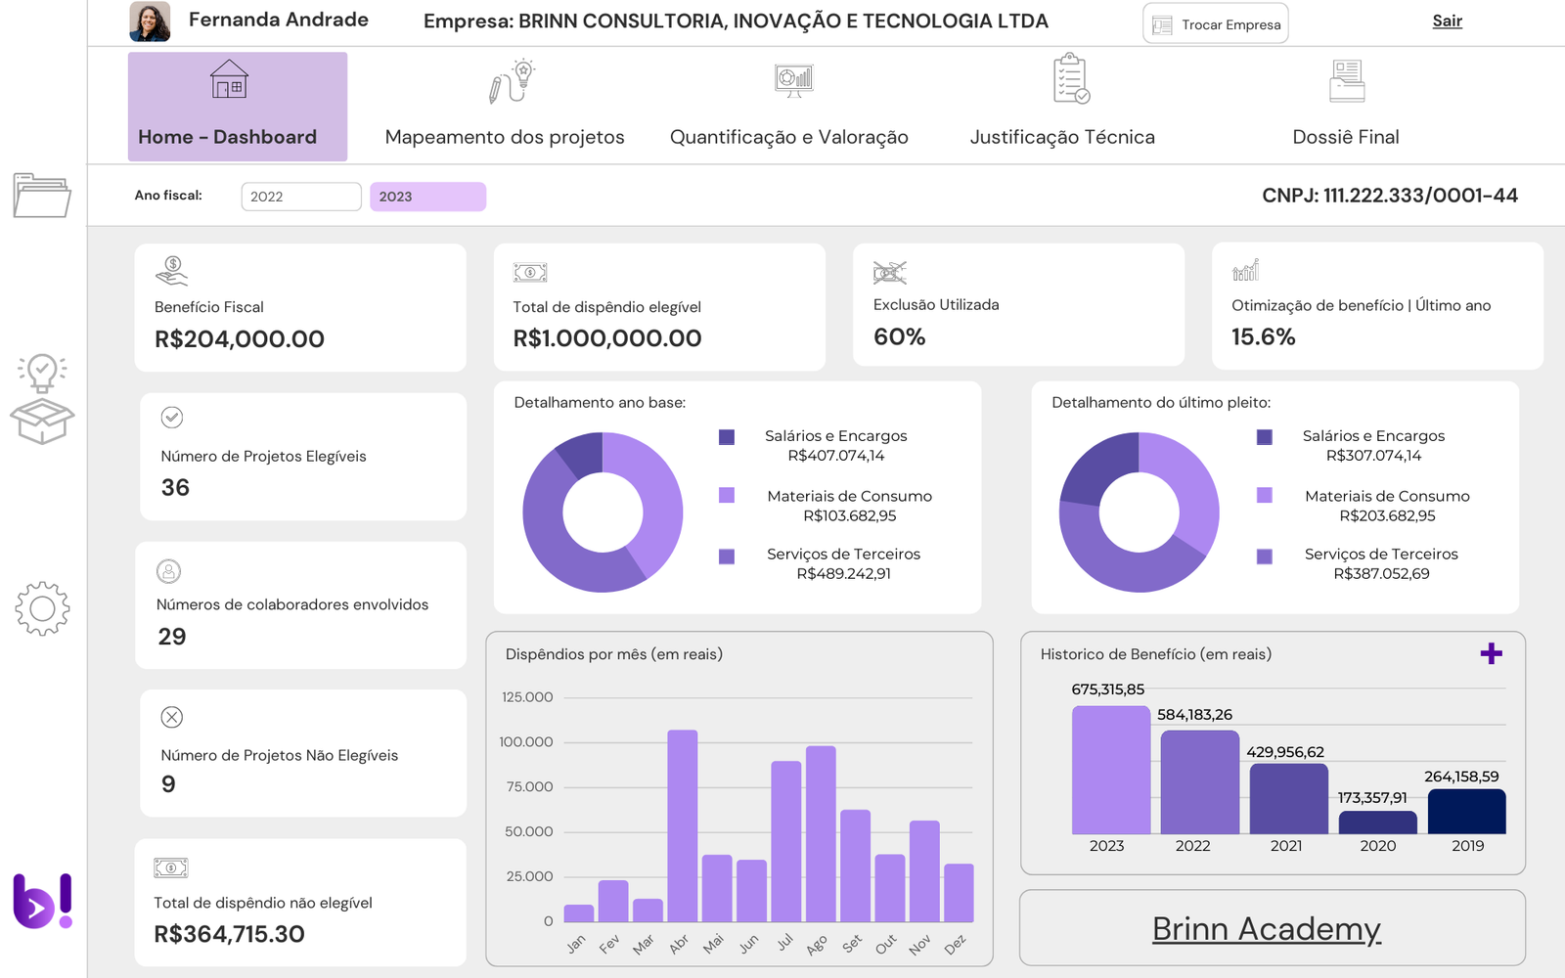Click Projetos Elegíveis count 36
Viewport: 1565px width, 978px height.
tap(175, 487)
